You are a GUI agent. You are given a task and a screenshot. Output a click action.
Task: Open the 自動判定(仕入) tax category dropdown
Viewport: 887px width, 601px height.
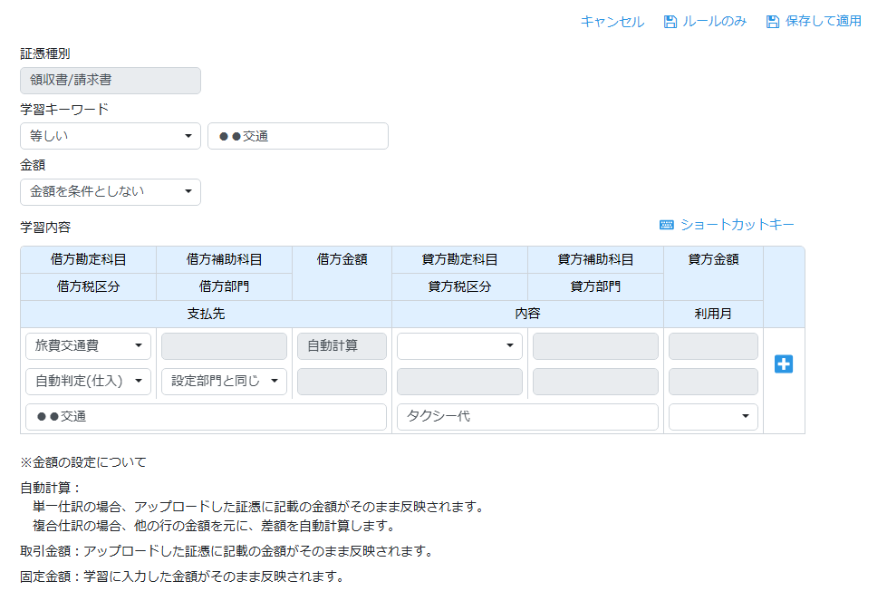click(89, 382)
